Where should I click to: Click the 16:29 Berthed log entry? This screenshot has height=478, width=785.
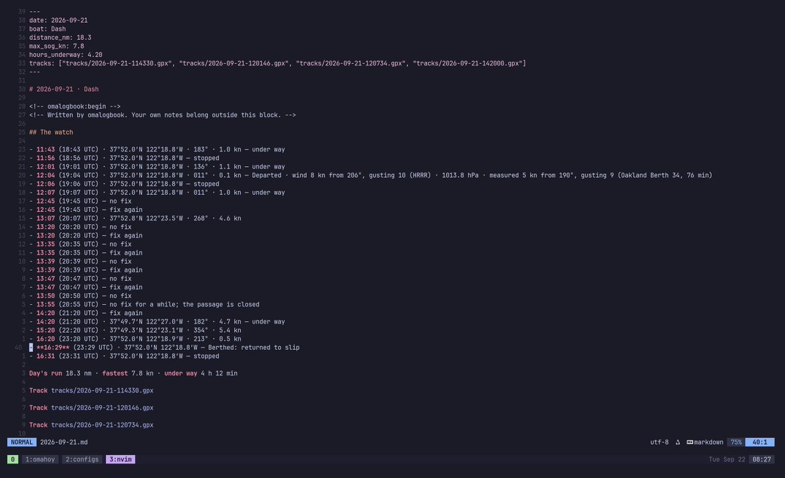pos(164,347)
